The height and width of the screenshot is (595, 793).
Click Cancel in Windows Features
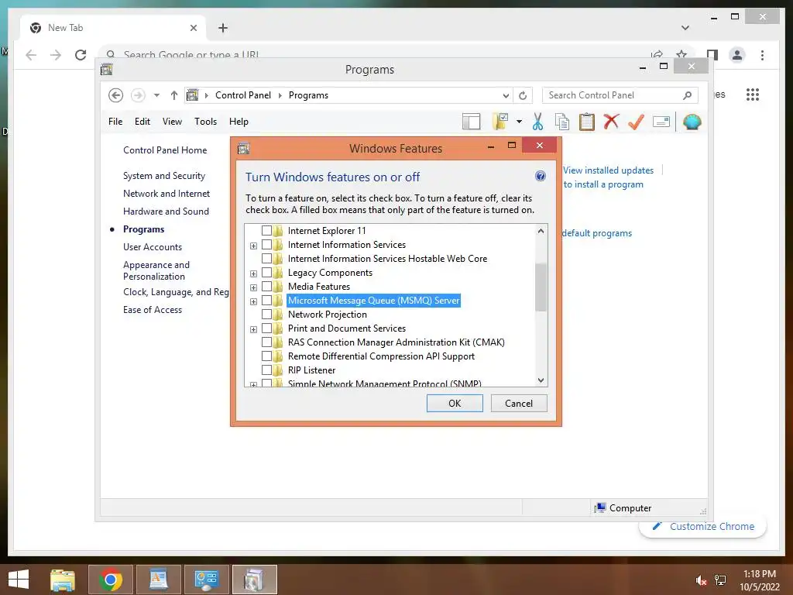click(519, 403)
